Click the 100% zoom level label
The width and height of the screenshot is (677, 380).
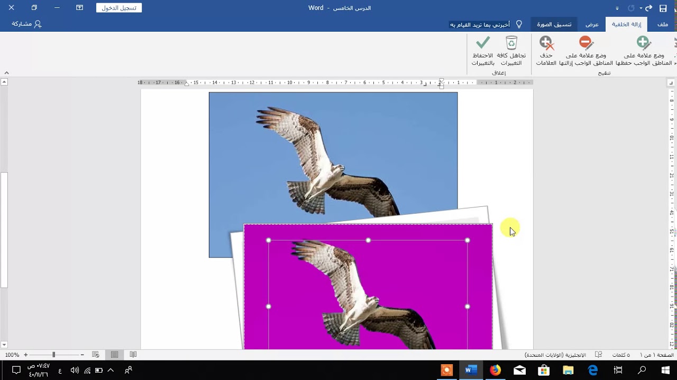click(x=12, y=355)
